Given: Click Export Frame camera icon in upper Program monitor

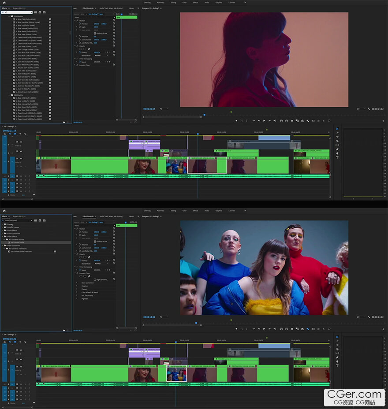Looking at the screenshot, I should tap(292, 121).
